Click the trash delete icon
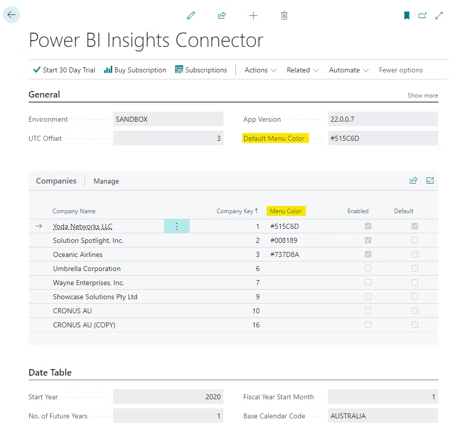Viewport: 475px width, 440px height. click(284, 16)
